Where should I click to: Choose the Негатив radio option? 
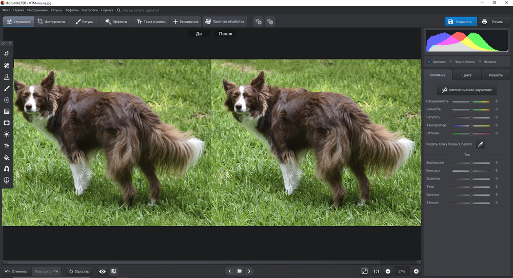point(480,62)
